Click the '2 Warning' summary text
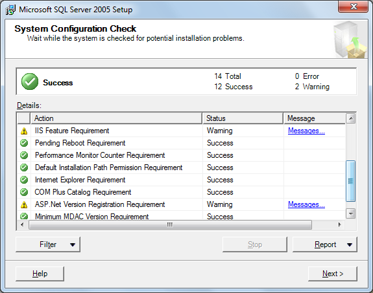Screen dimensions: 373x293 pyautogui.click(x=312, y=87)
